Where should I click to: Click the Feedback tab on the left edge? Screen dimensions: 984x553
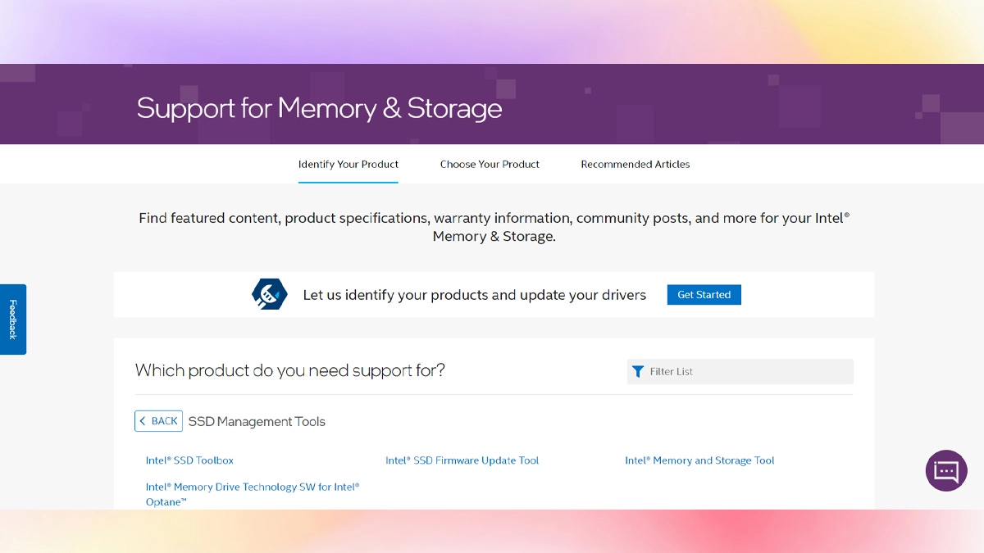coord(12,319)
